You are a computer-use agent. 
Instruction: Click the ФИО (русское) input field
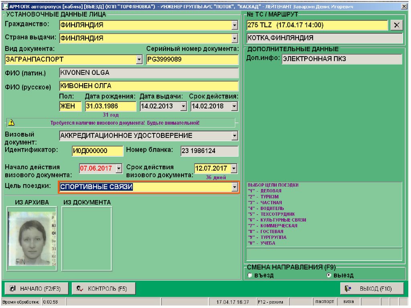(x=149, y=86)
